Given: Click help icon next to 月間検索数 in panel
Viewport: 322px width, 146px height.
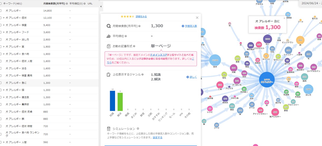Looking at the screenshot, I should pos(139,26).
